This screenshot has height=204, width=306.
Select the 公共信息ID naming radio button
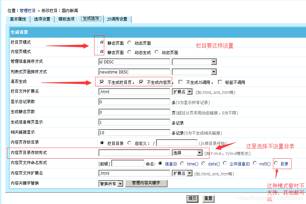[225, 163]
